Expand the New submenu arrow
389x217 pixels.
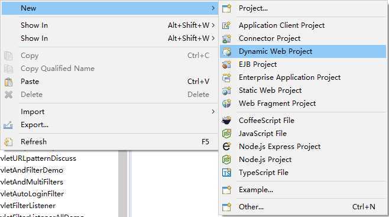[213, 8]
